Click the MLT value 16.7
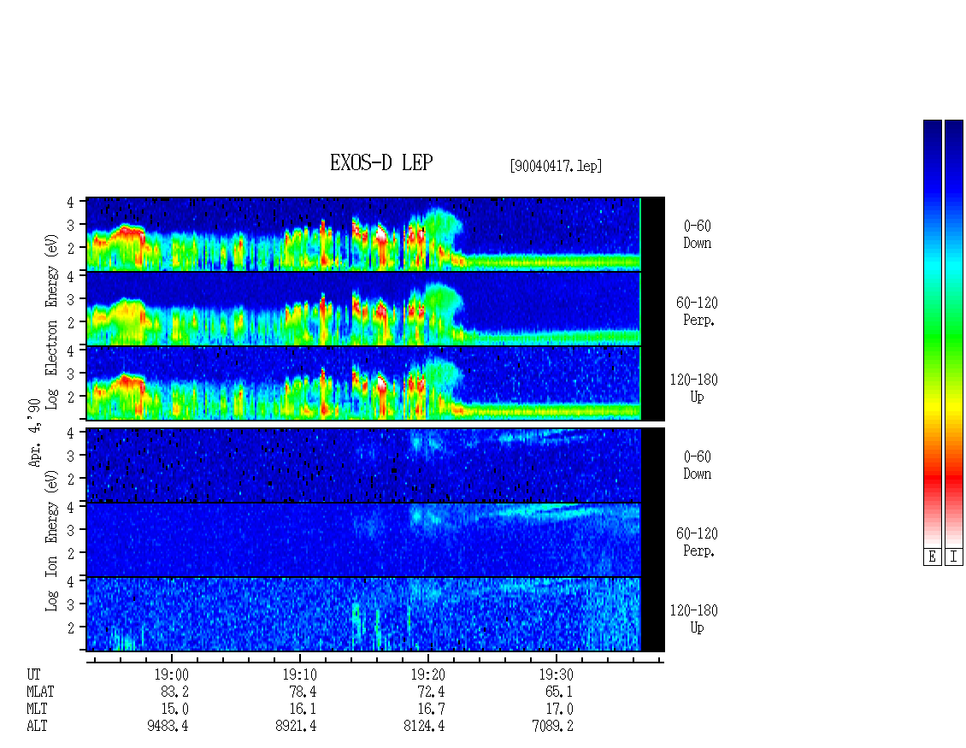Screen dimensions: 966x748 (x=431, y=710)
